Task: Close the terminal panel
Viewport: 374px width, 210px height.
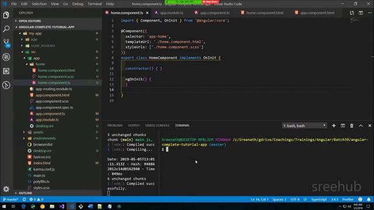Action: click(370, 125)
